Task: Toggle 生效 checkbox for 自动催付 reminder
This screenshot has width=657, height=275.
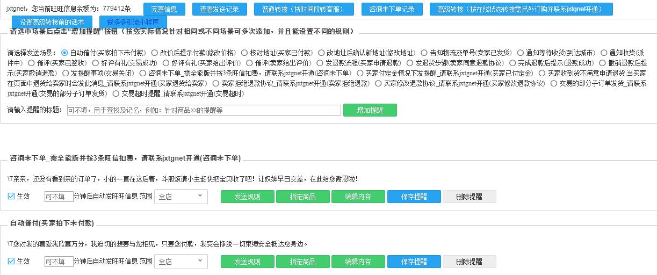Action: tap(11, 262)
